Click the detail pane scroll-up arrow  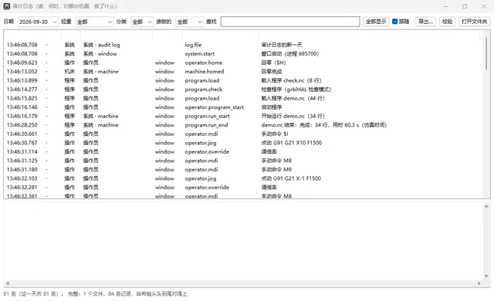(x=486, y=206)
